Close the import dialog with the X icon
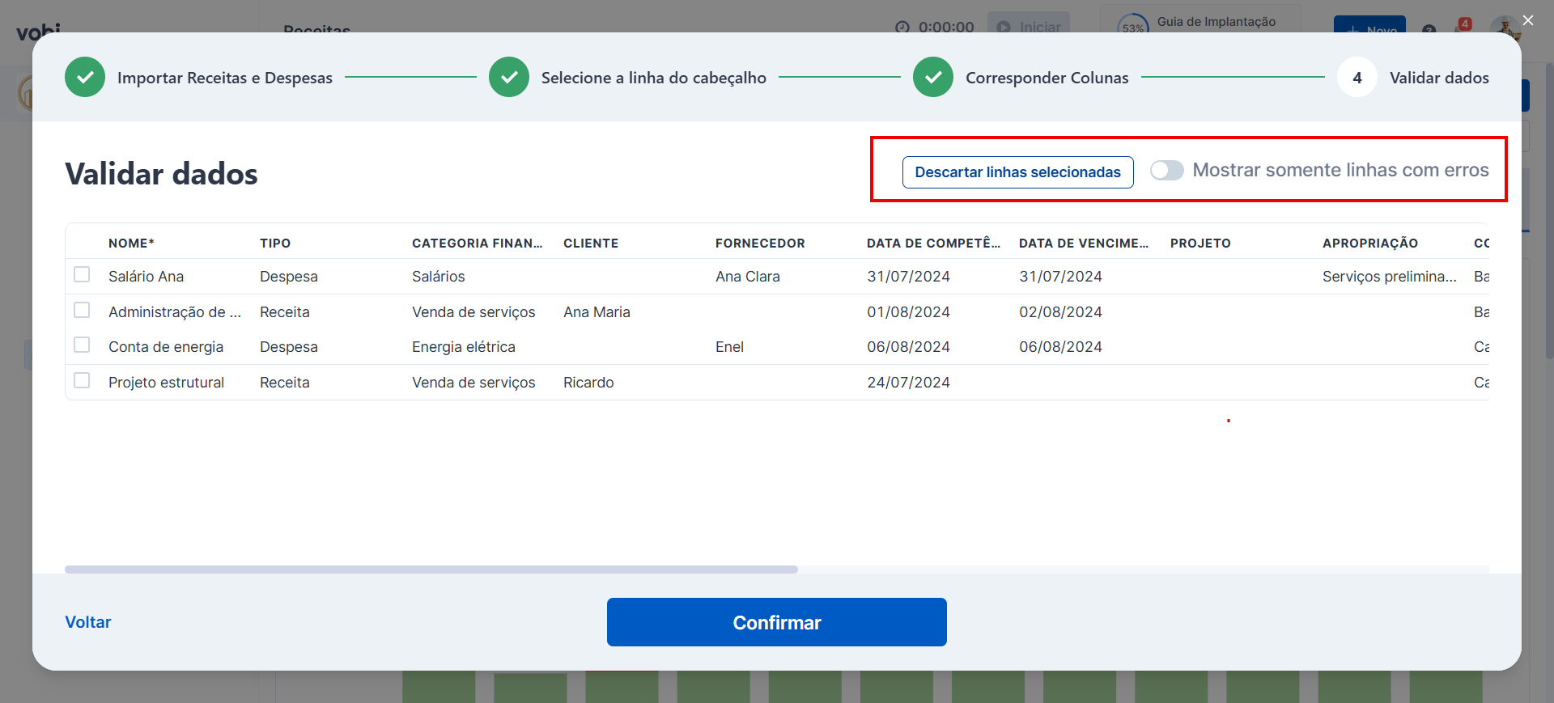This screenshot has width=1554, height=703. click(x=1528, y=20)
